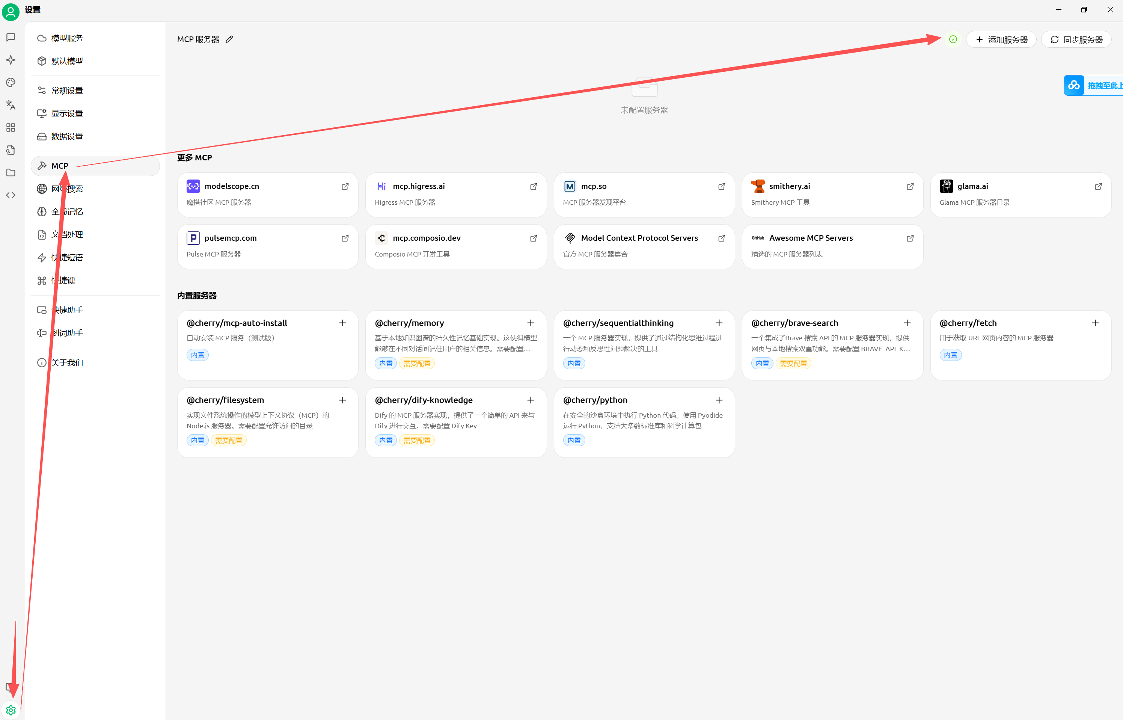
Task: Open the pulsemcp.com card
Action: [x=268, y=246]
